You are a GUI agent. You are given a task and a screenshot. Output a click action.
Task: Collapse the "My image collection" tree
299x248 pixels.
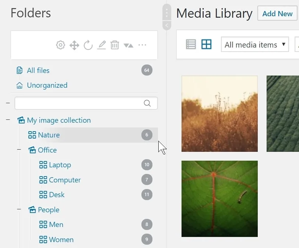(x=8, y=120)
